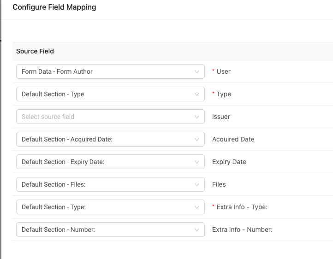
Task: Click the Issuer target field label
Action: tap(221, 117)
